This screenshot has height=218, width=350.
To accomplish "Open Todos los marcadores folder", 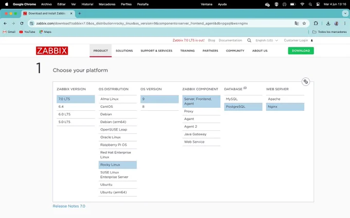I will pos(329,32).
